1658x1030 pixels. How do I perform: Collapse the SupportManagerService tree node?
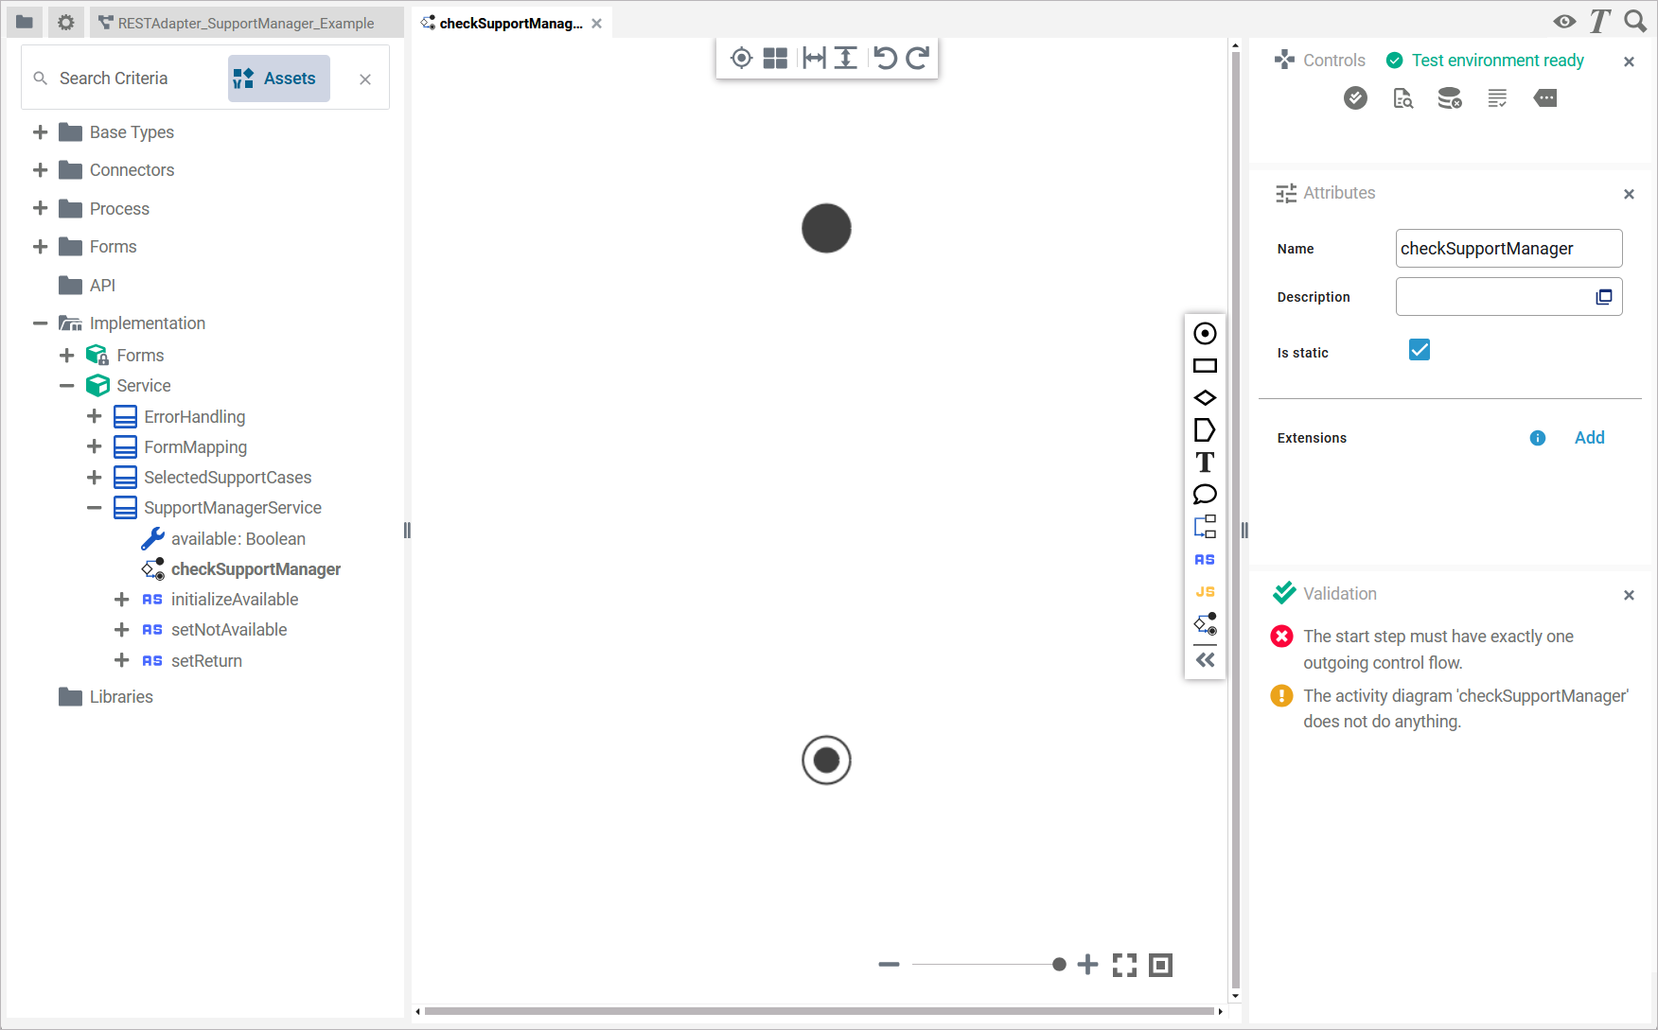point(94,508)
